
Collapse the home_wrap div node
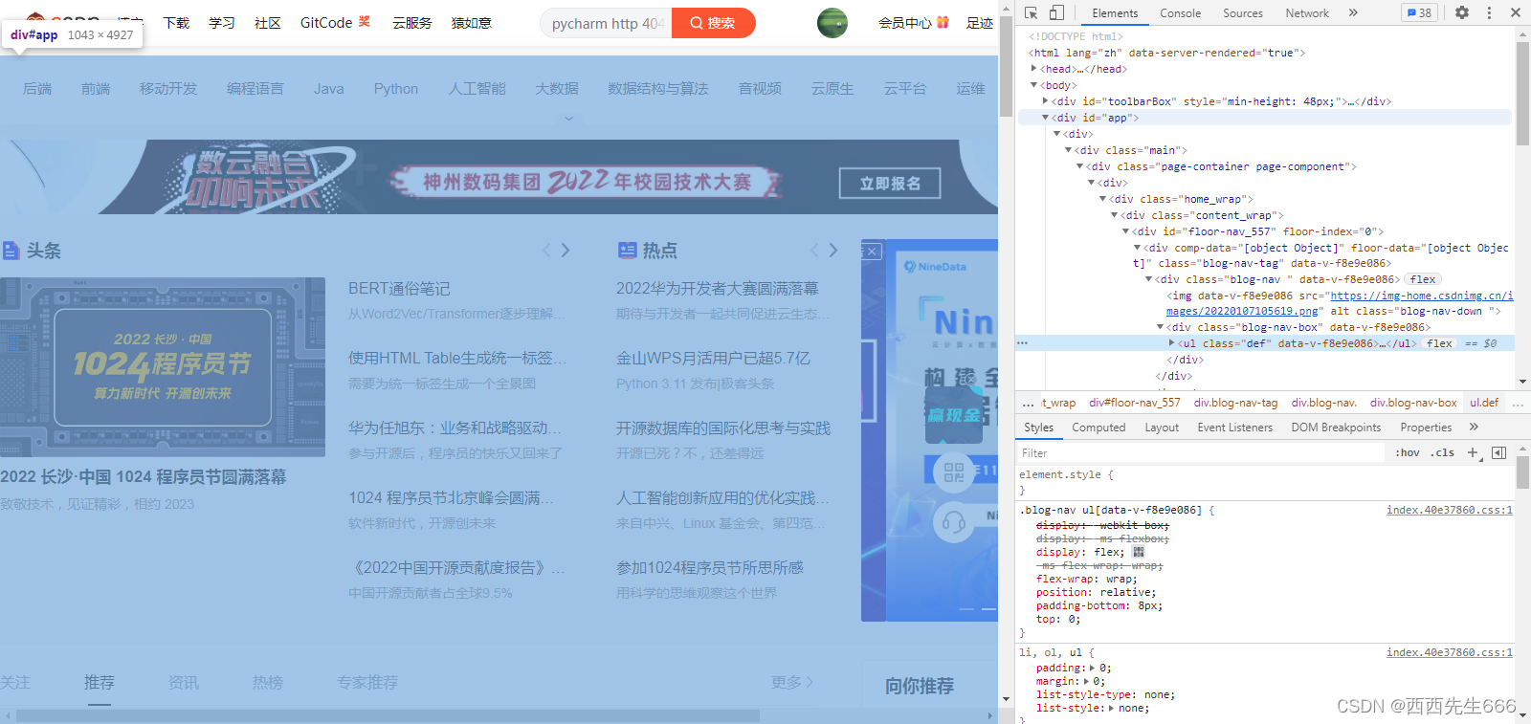(1102, 199)
